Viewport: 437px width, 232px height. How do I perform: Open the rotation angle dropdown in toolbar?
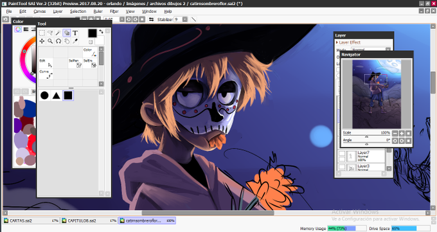(122, 19)
